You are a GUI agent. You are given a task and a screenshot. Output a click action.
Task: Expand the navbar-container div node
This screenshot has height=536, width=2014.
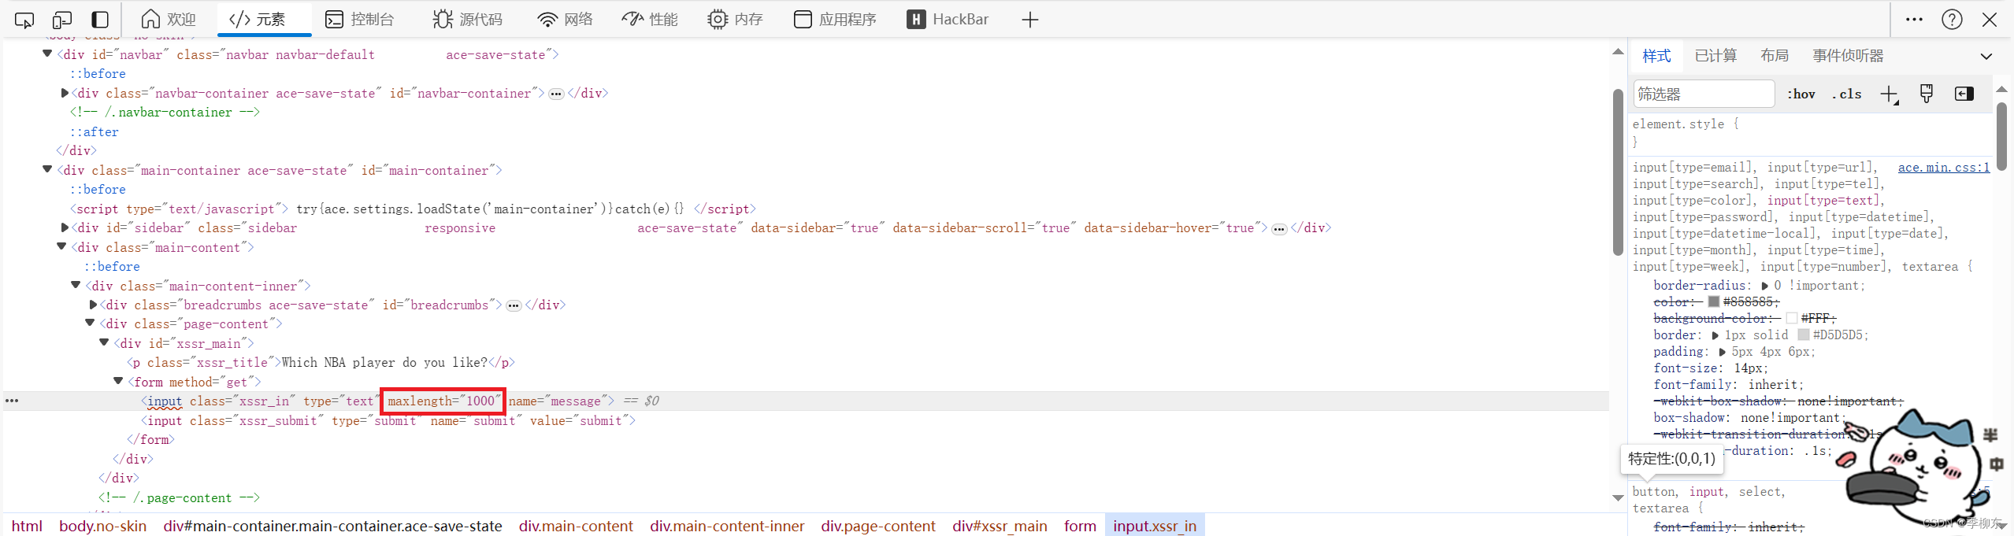[x=65, y=93]
